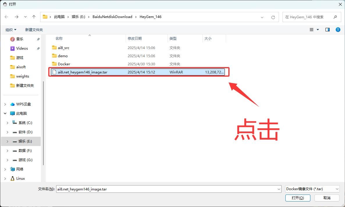
Task: Click the Refresh icon in address bar
Action: (x=273, y=17)
